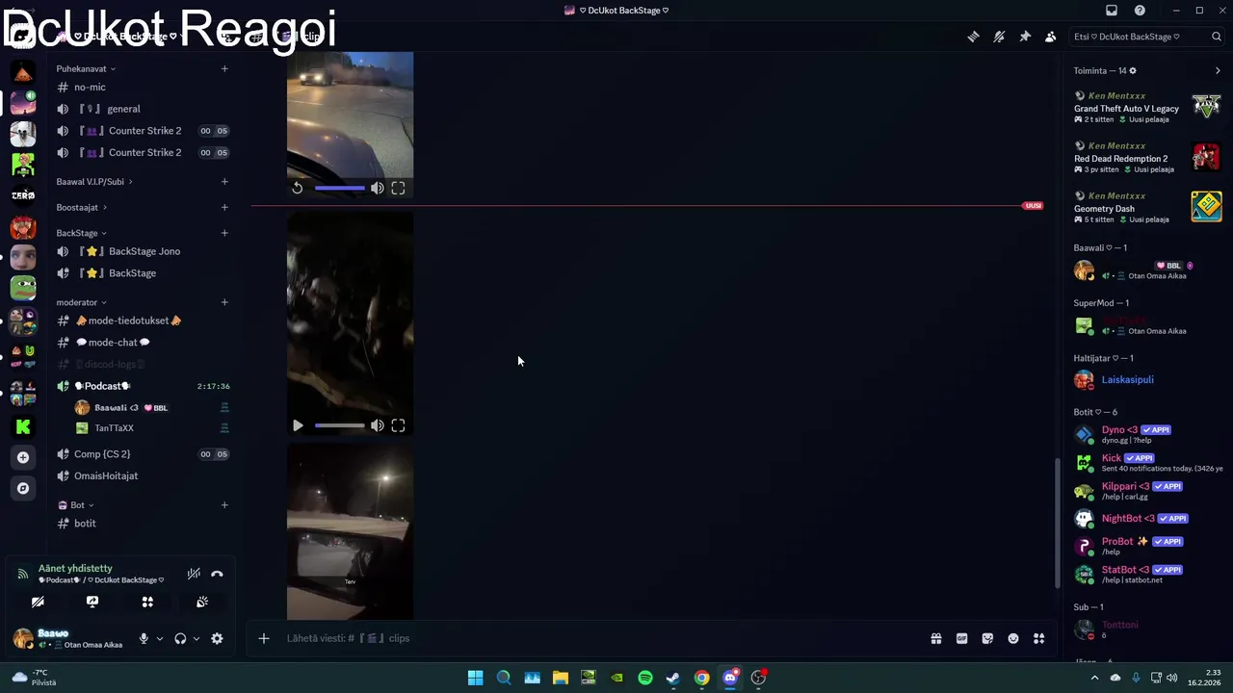This screenshot has width=1233, height=693.
Task: Replay the top video clip
Action: click(x=298, y=189)
